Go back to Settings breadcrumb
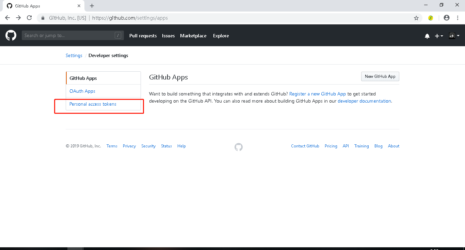Viewport: 465px width, 250px height. pos(74,55)
